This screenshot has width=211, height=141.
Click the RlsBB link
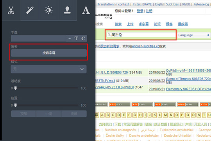(x=186, y=4)
